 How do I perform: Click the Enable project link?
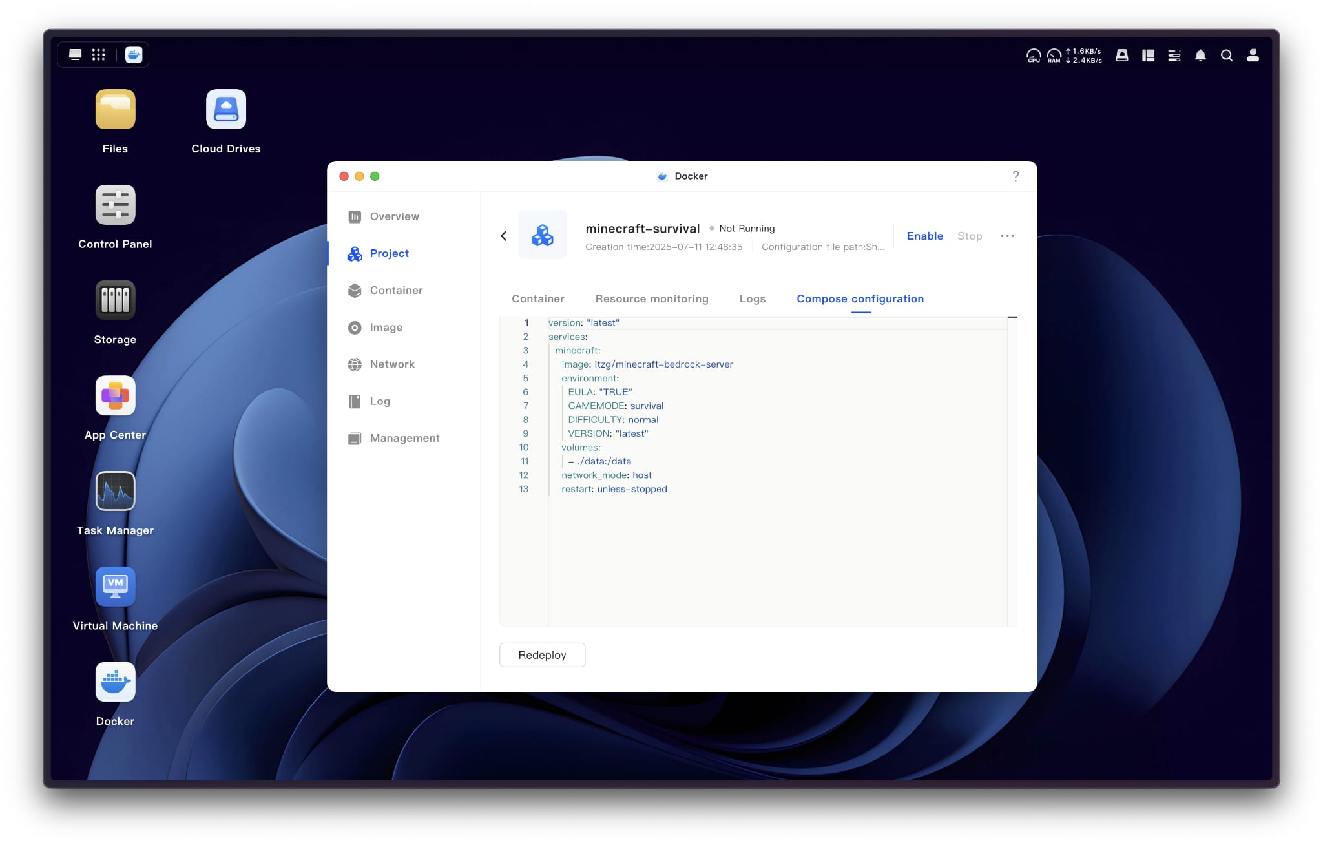tap(924, 236)
